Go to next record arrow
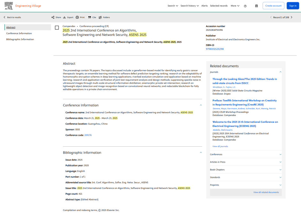This screenshot has width=301, height=219. pos(291,17)
